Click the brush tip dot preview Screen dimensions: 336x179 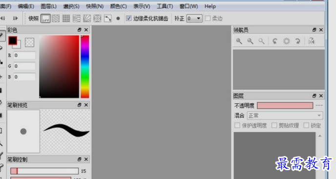[23, 131]
